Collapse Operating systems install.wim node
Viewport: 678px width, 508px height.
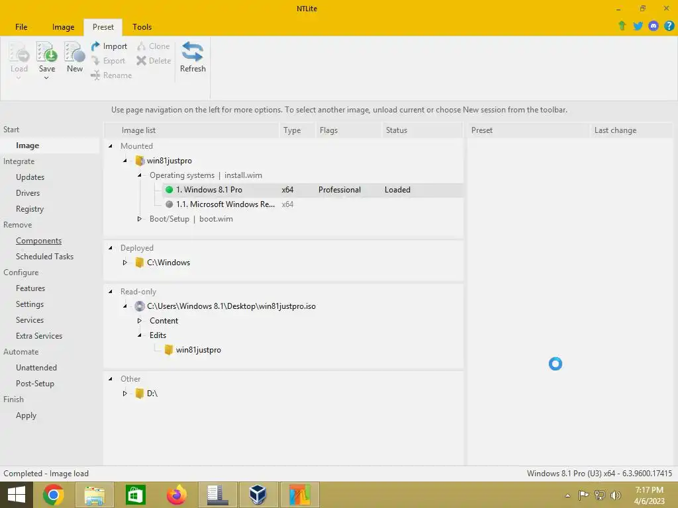point(140,175)
